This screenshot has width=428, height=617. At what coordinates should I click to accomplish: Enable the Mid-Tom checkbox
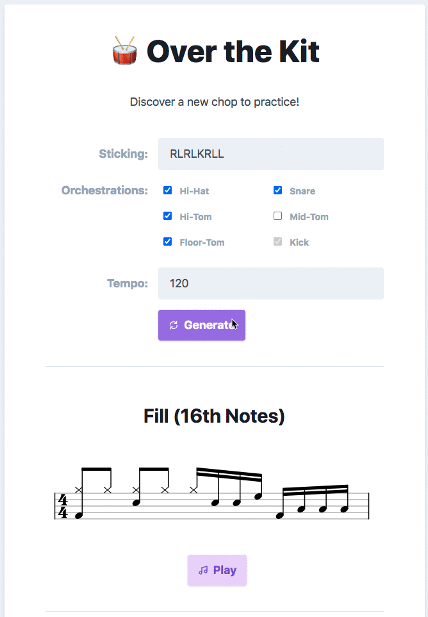[277, 216]
